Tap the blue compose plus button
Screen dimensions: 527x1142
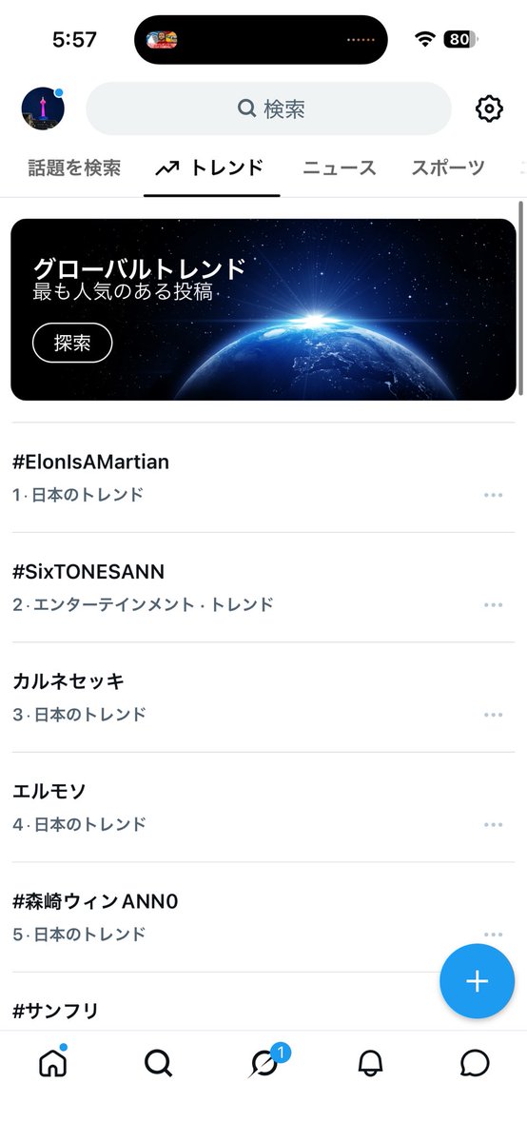pos(477,981)
